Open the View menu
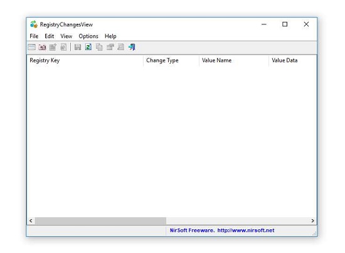 [66, 36]
